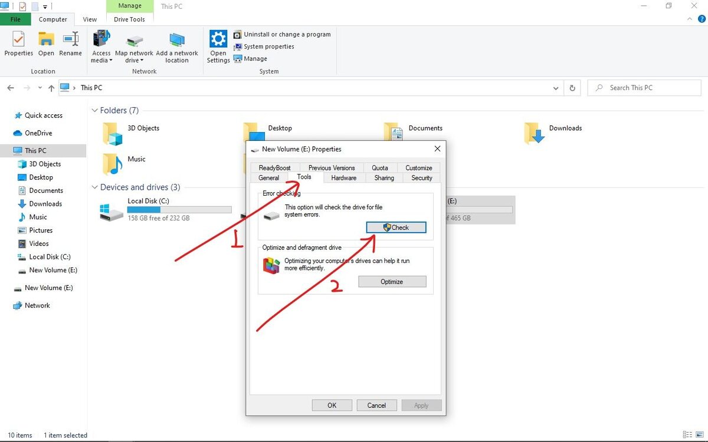Screen dimensions: 708x442
Task: Click the Optimize button
Action: (x=392, y=282)
